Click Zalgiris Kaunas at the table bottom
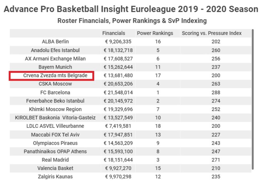This screenshot has width=264, height=182. click(x=55, y=177)
